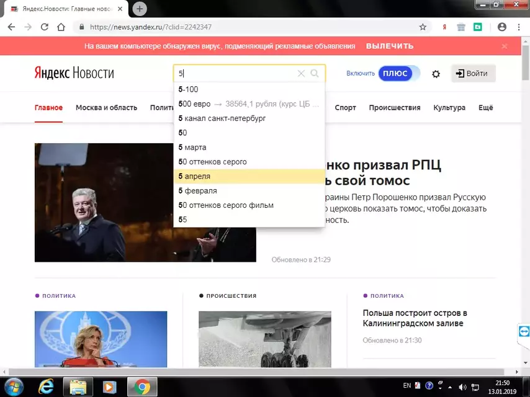Choose 50 оттенков серого фильм suggestion

[x=249, y=205]
